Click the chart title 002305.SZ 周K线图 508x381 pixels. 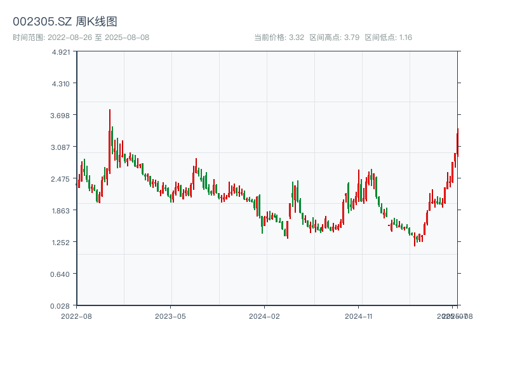pos(65,22)
